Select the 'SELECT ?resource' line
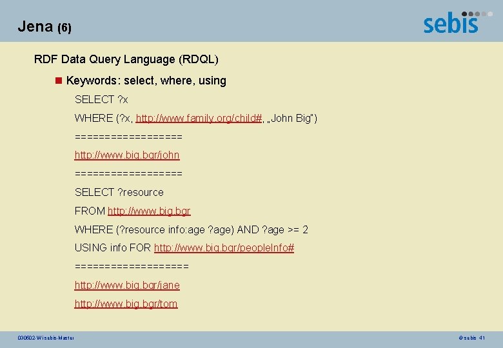This screenshot has width=503, height=348. 119,192
